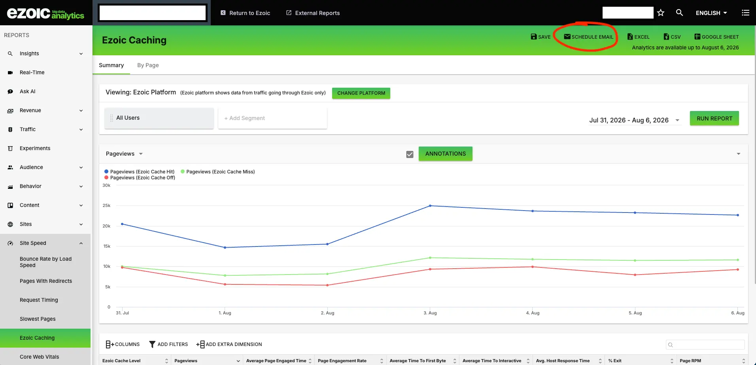
Task: Toggle Pageviews (Ezoic Cache Hit) legend series
Action: [139, 172]
